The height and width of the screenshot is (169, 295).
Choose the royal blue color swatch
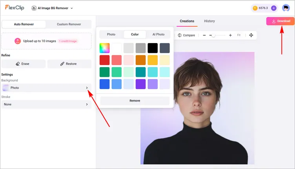pyautogui.click(x=105, y=84)
